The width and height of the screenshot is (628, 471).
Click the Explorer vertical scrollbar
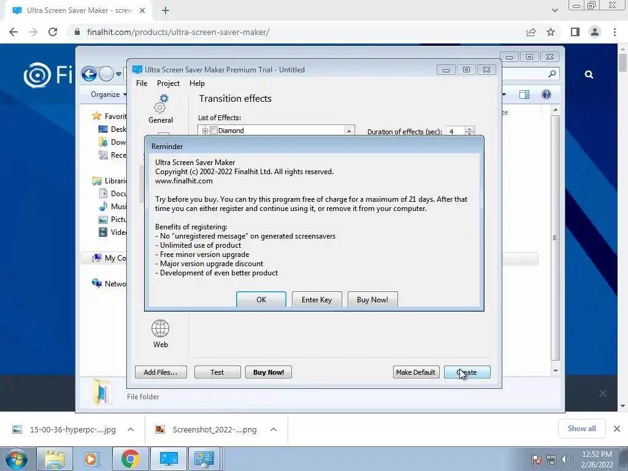(x=555, y=238)
